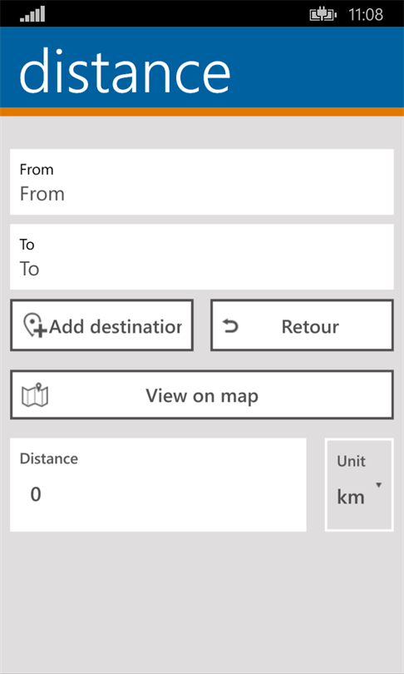Click the Distance result box

point(158,484)
